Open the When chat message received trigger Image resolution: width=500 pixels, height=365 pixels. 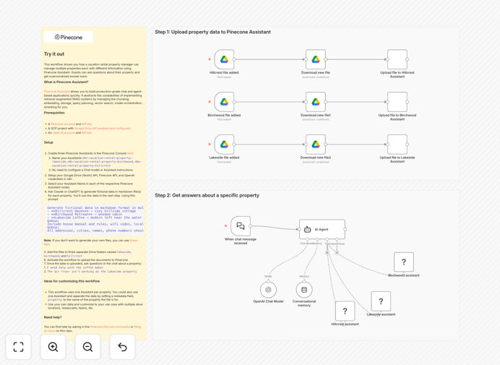[x=241, y=226]
